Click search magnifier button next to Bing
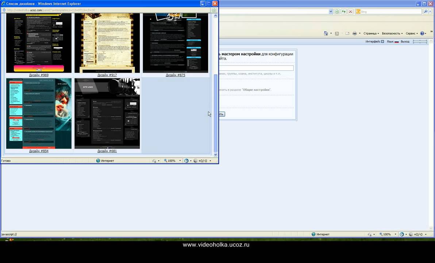Viewport: 435px width, 263px height. [426, 11]
